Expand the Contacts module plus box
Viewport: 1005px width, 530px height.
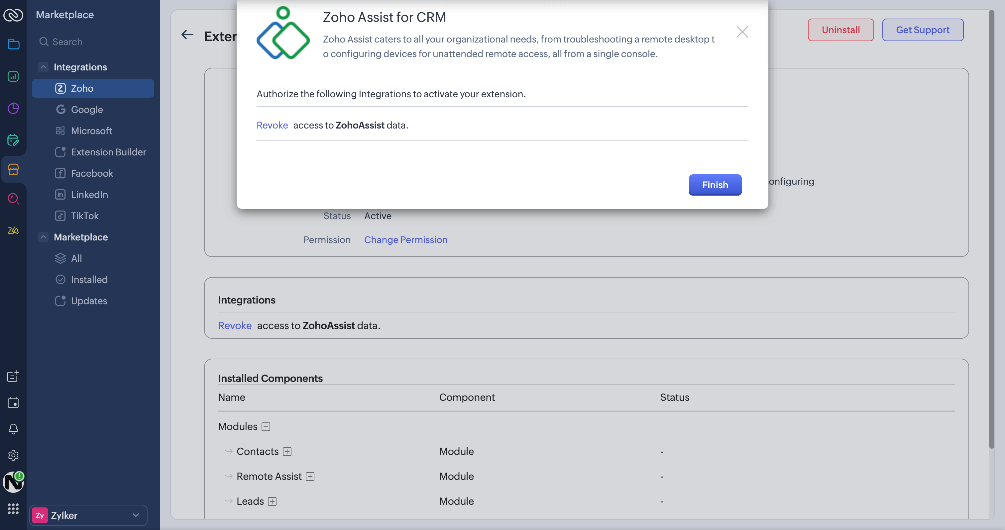(x=287, y=451)
